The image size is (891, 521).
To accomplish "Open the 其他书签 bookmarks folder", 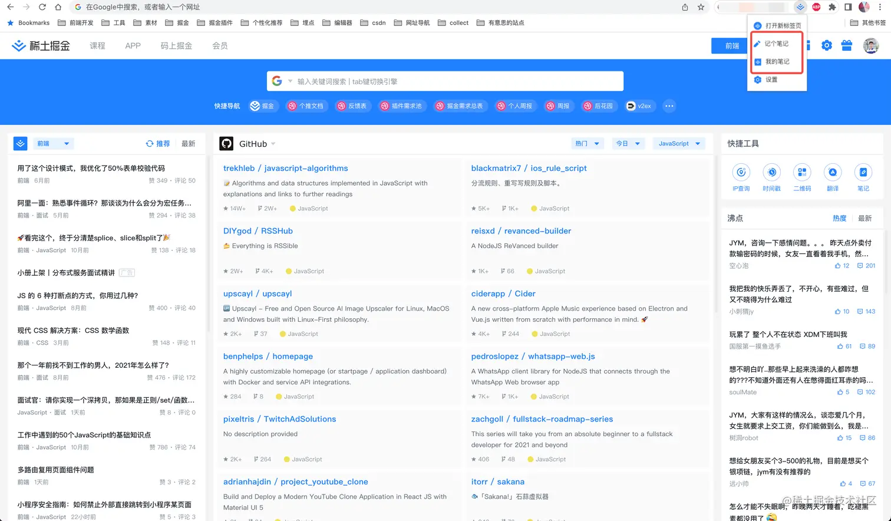I will (x=868, y=23).
